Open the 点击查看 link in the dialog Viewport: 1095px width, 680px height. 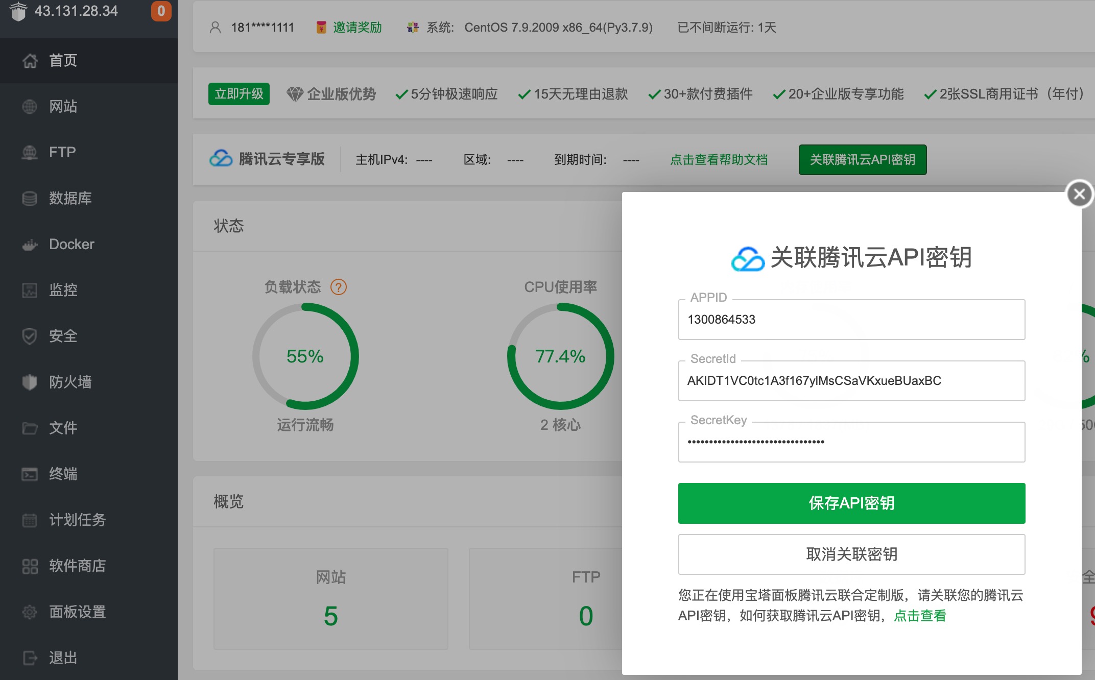coord(920,616)
